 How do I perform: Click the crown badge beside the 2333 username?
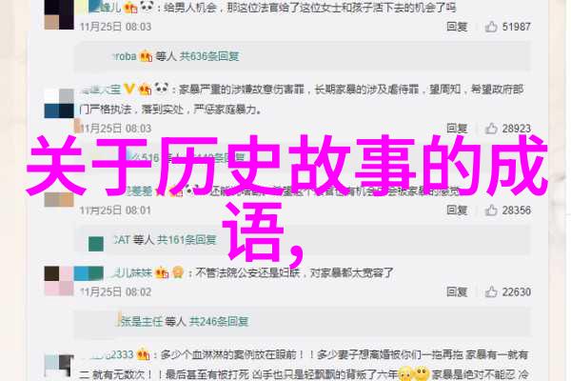tap(143, 354)
